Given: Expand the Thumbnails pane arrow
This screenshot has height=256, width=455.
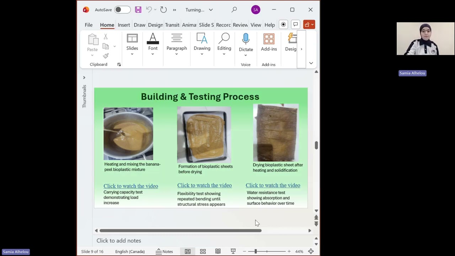Looking at the screenshot, I should coord(84,78).
